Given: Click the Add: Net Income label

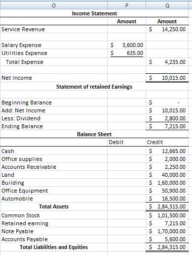Looking at the screenshot, I should [23, 110].
